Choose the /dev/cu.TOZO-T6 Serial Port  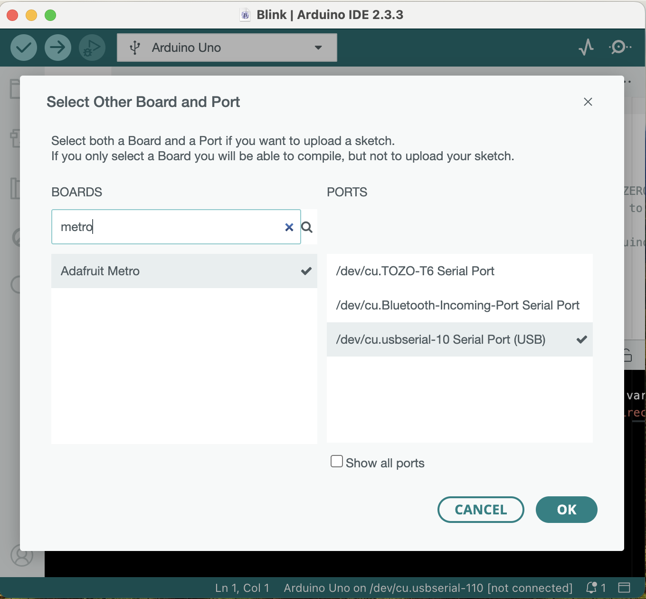[460, 271]
